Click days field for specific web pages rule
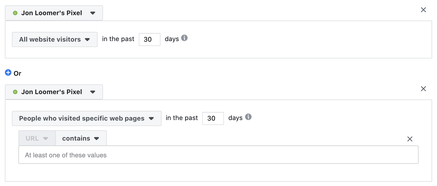The height and width of the screenshot is (186, 437). click(213, 118)
